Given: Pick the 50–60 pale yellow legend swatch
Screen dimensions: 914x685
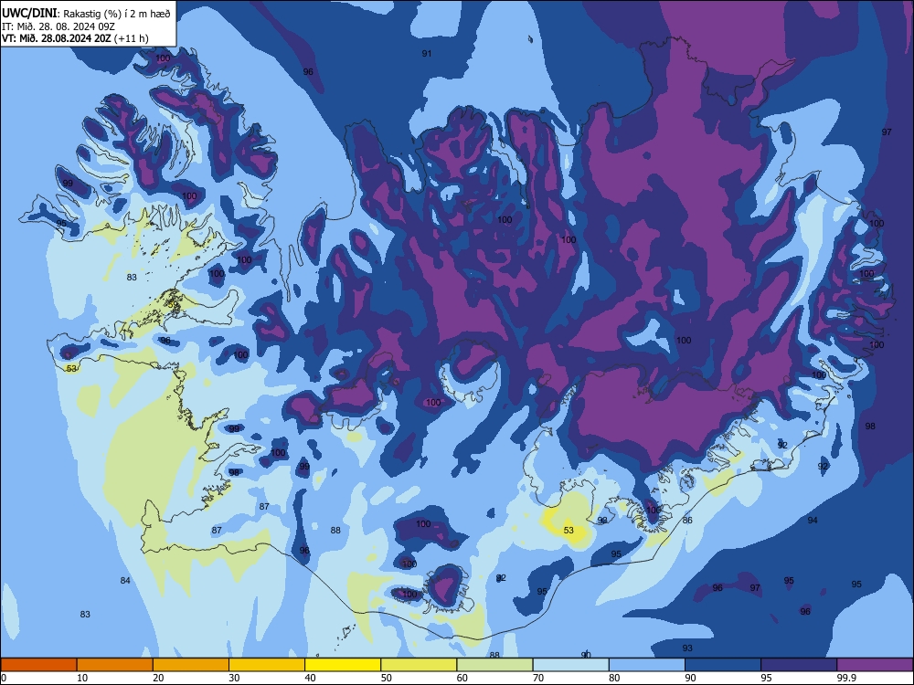Looking at the screenshot, I should (x=419, y=665).
